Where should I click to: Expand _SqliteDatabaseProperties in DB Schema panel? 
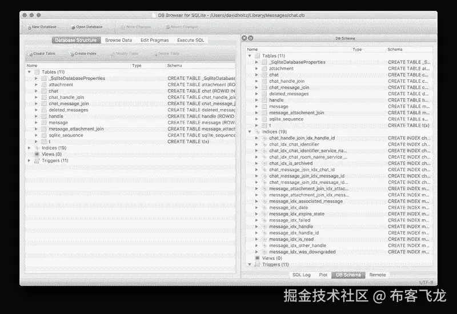click(x=256, y=62)
